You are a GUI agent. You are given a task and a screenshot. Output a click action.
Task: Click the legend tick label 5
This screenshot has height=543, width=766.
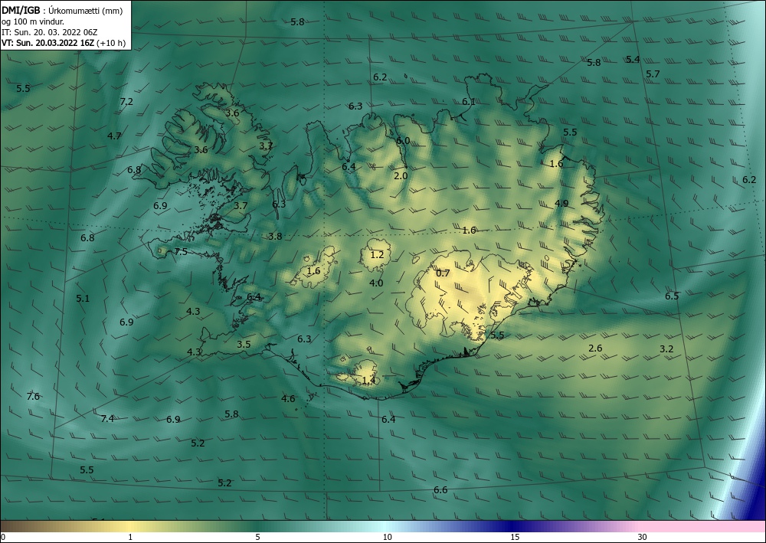257,537
